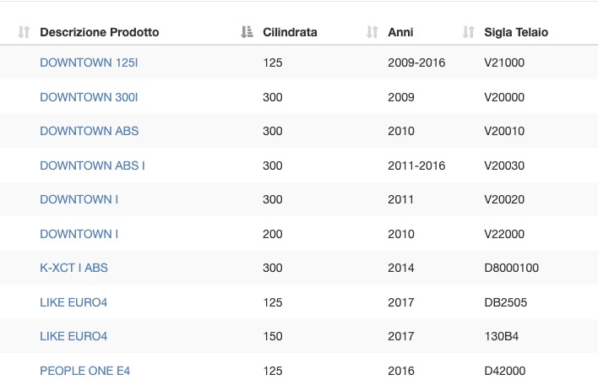Screen dimensions: 598x391
Task: Open LIKE EURO4 link with 150 displacement
Action: click(x=73, y=336)
